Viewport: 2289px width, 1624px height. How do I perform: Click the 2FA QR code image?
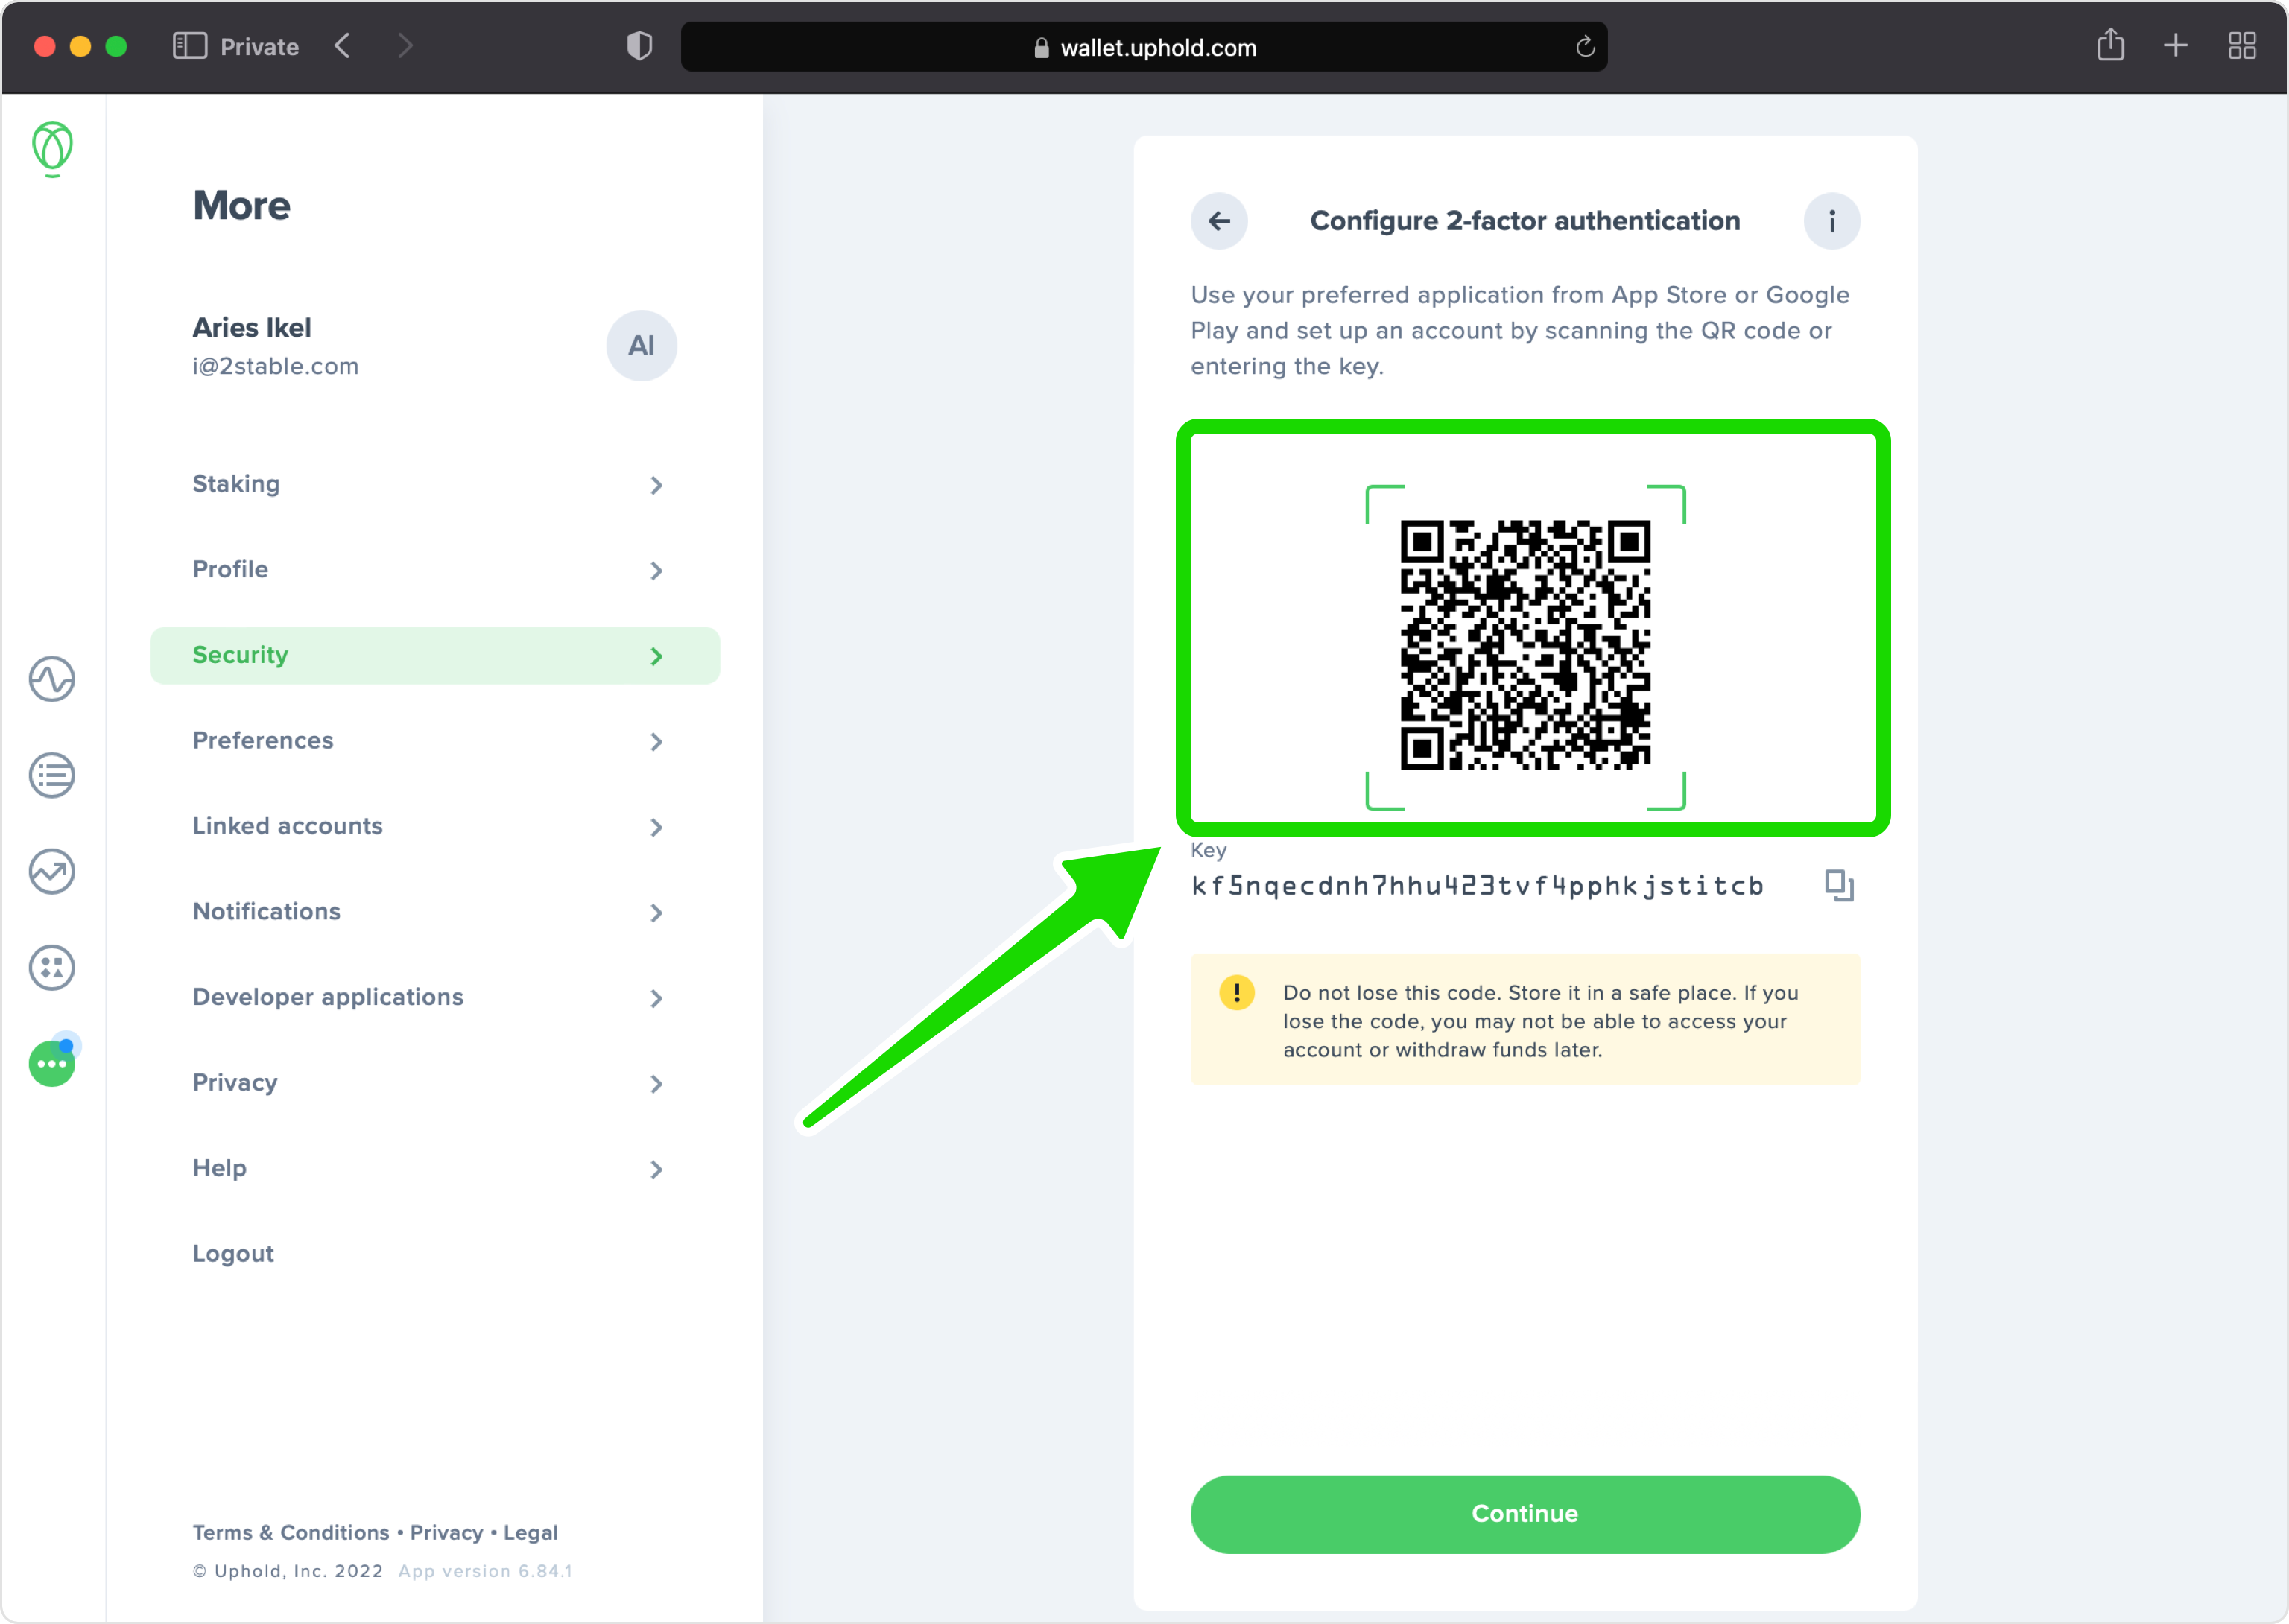(x=1525, y=645)
